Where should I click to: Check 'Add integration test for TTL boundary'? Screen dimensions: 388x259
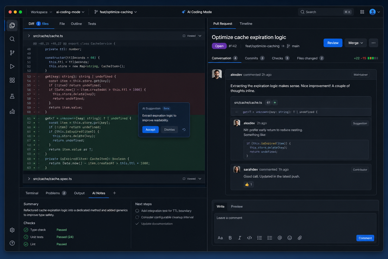point(137,211)
